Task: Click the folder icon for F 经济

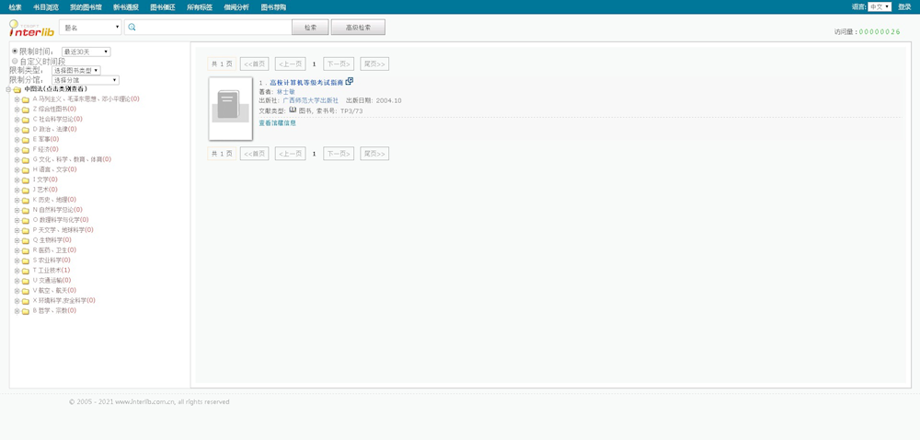Action: (26, 149)
